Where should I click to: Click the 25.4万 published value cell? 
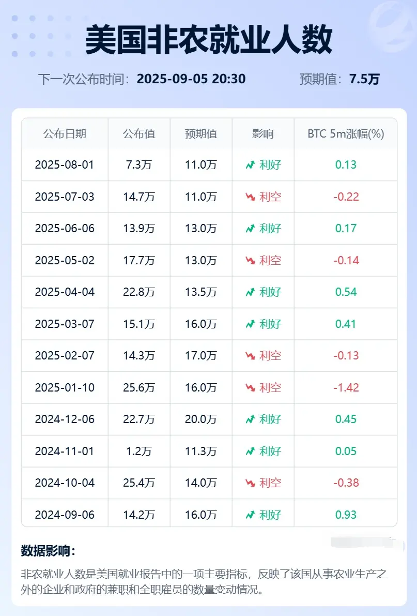(139, 483)
